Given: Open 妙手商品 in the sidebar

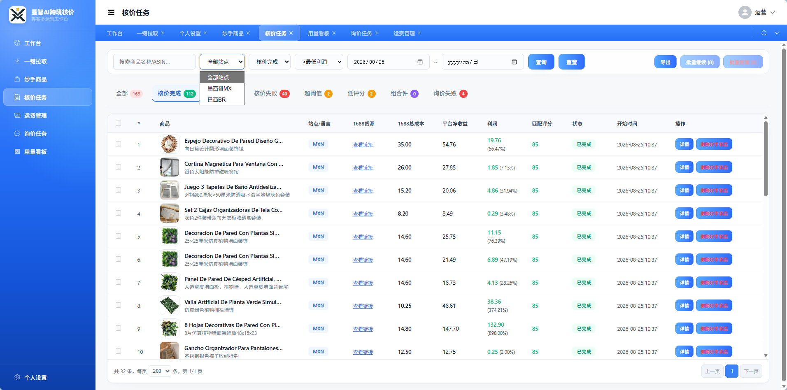Looking at the screenshot, I should pyautogui.click(x=48, y=79).
